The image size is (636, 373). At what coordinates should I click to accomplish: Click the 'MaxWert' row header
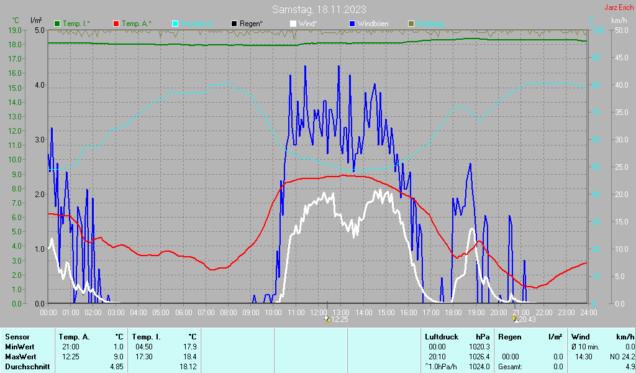pos(20,357)
